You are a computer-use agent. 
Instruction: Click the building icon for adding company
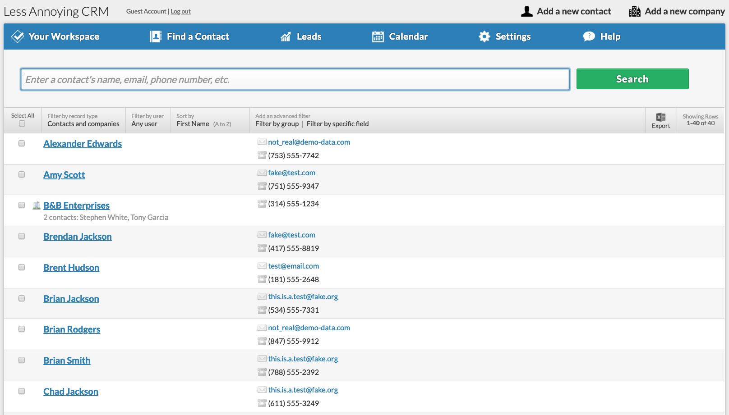pos(635,11)
